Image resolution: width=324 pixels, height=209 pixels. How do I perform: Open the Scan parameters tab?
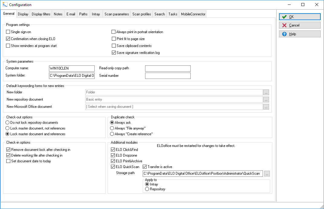point(117,14)
